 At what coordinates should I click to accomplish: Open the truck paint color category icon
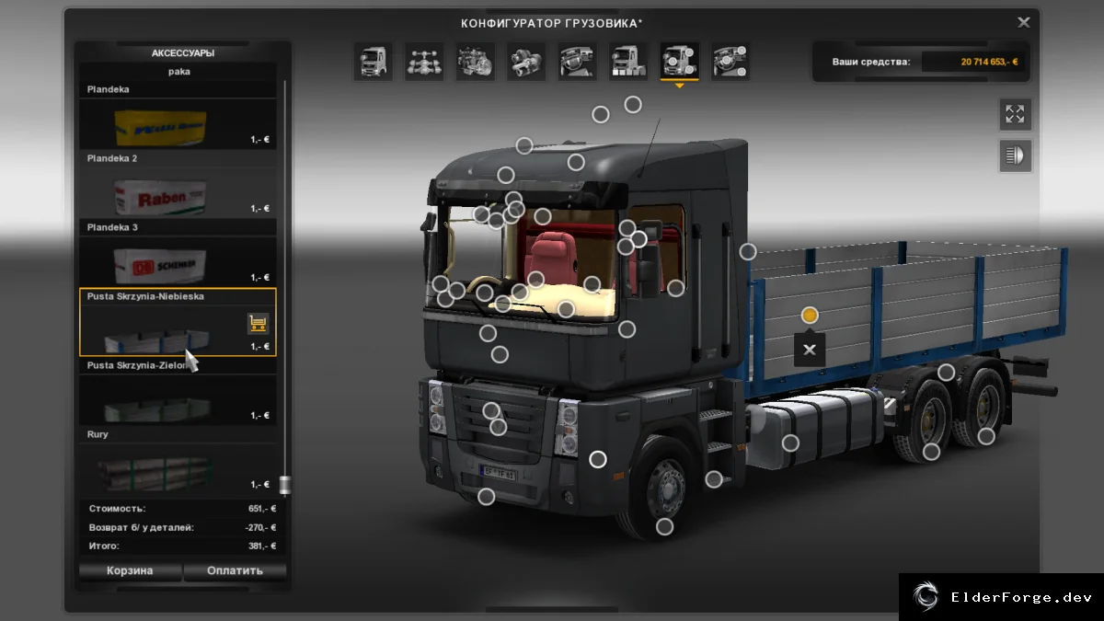point(628,62)
